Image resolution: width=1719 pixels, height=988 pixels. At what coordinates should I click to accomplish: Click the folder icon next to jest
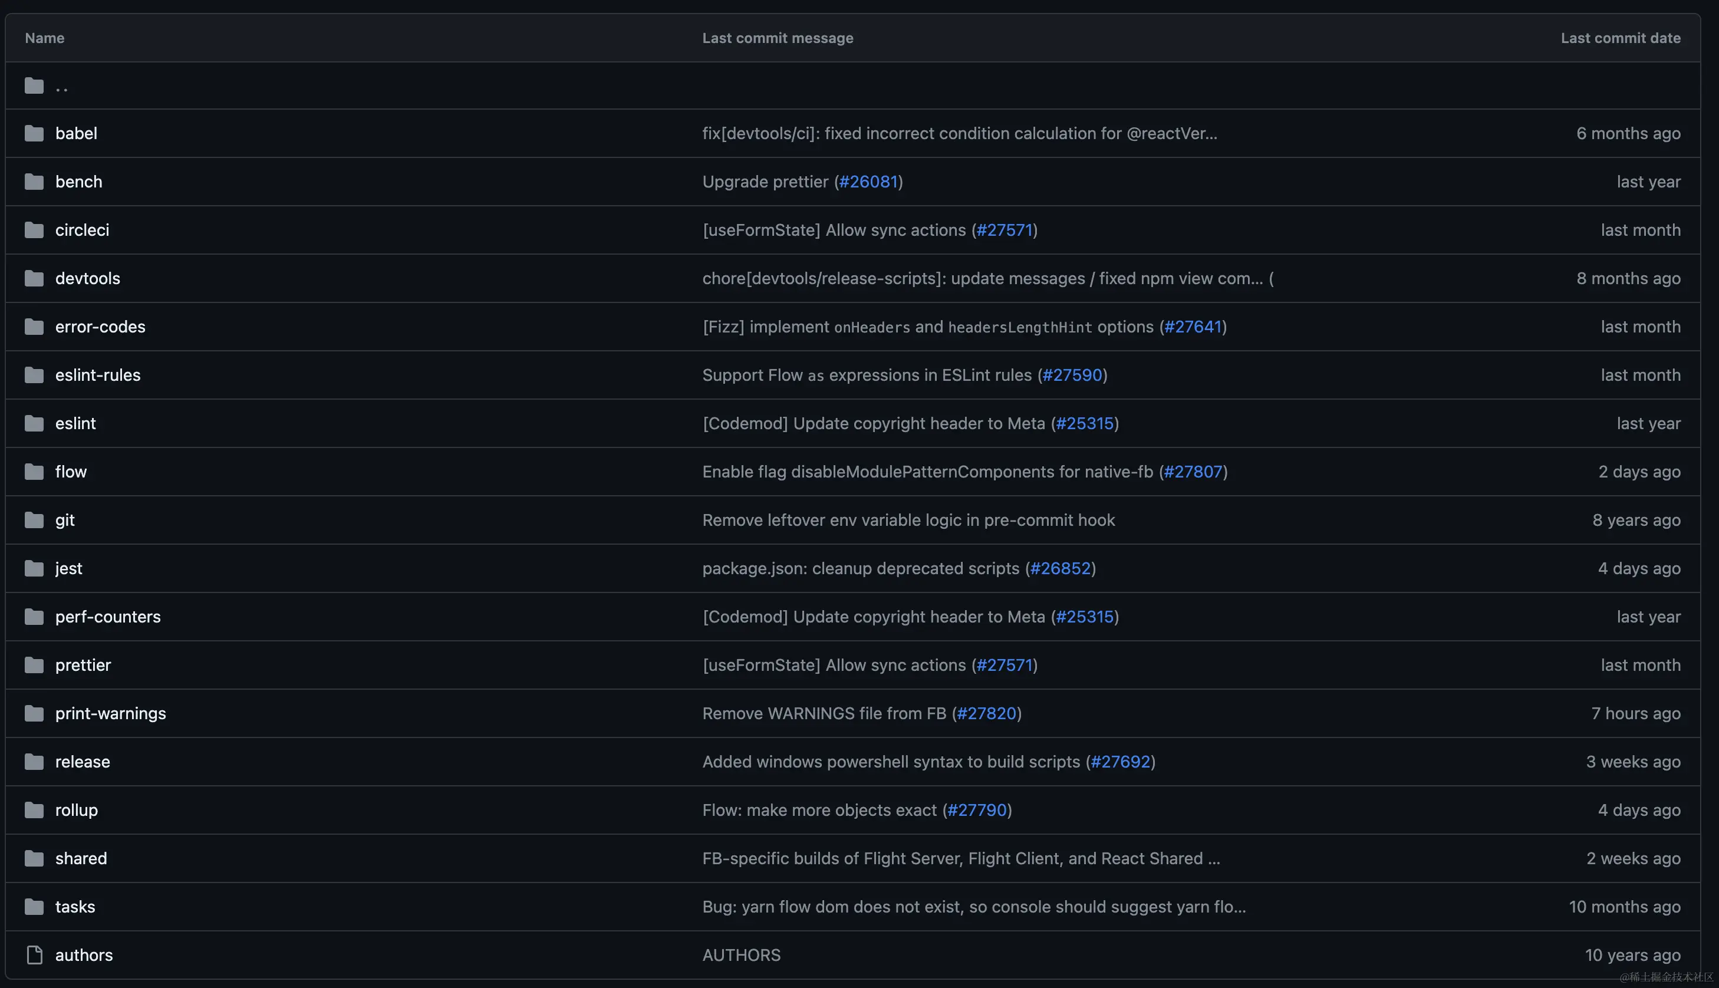[x=34, y=568]
